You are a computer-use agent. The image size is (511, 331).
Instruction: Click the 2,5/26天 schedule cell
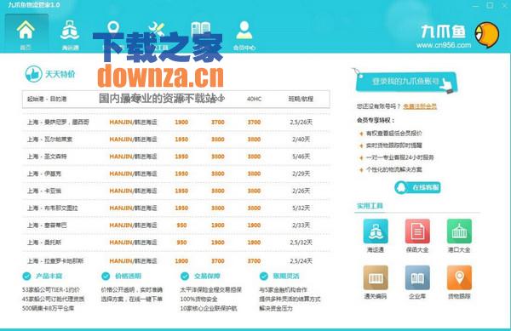pos(301,122)
